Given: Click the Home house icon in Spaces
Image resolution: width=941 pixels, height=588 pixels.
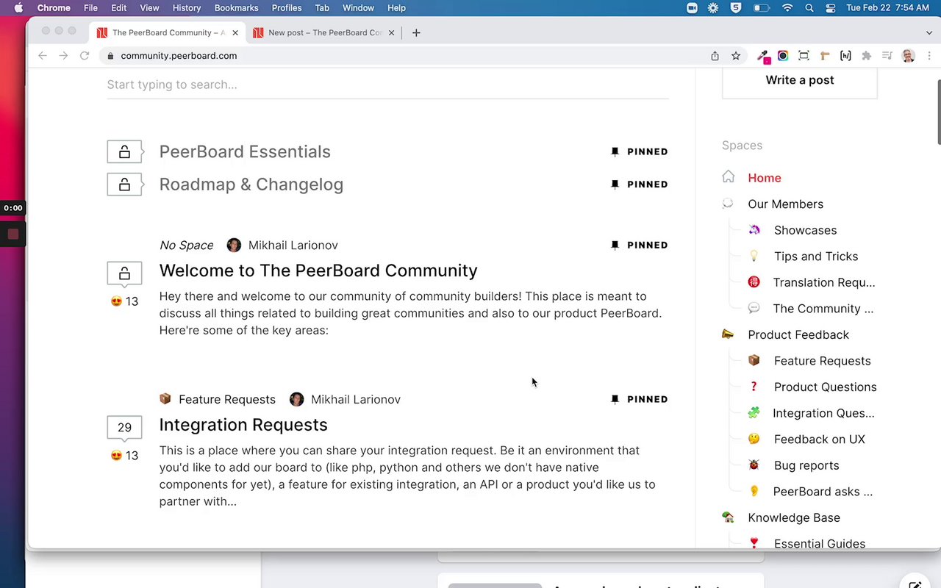Looking at the screenshot, I should click(x=728, y=177).
